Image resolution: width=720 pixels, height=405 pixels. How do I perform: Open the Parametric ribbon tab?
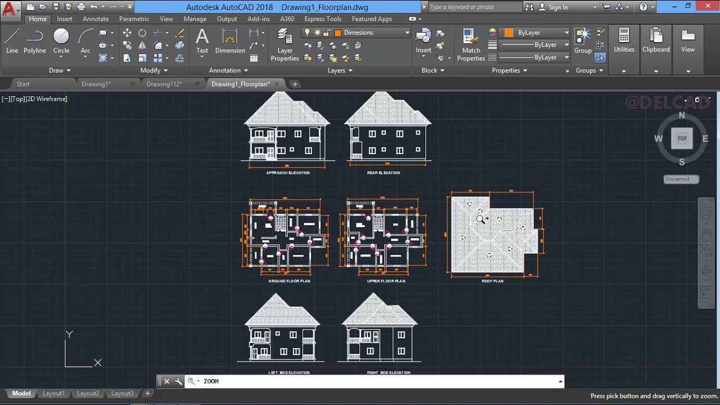134,19
